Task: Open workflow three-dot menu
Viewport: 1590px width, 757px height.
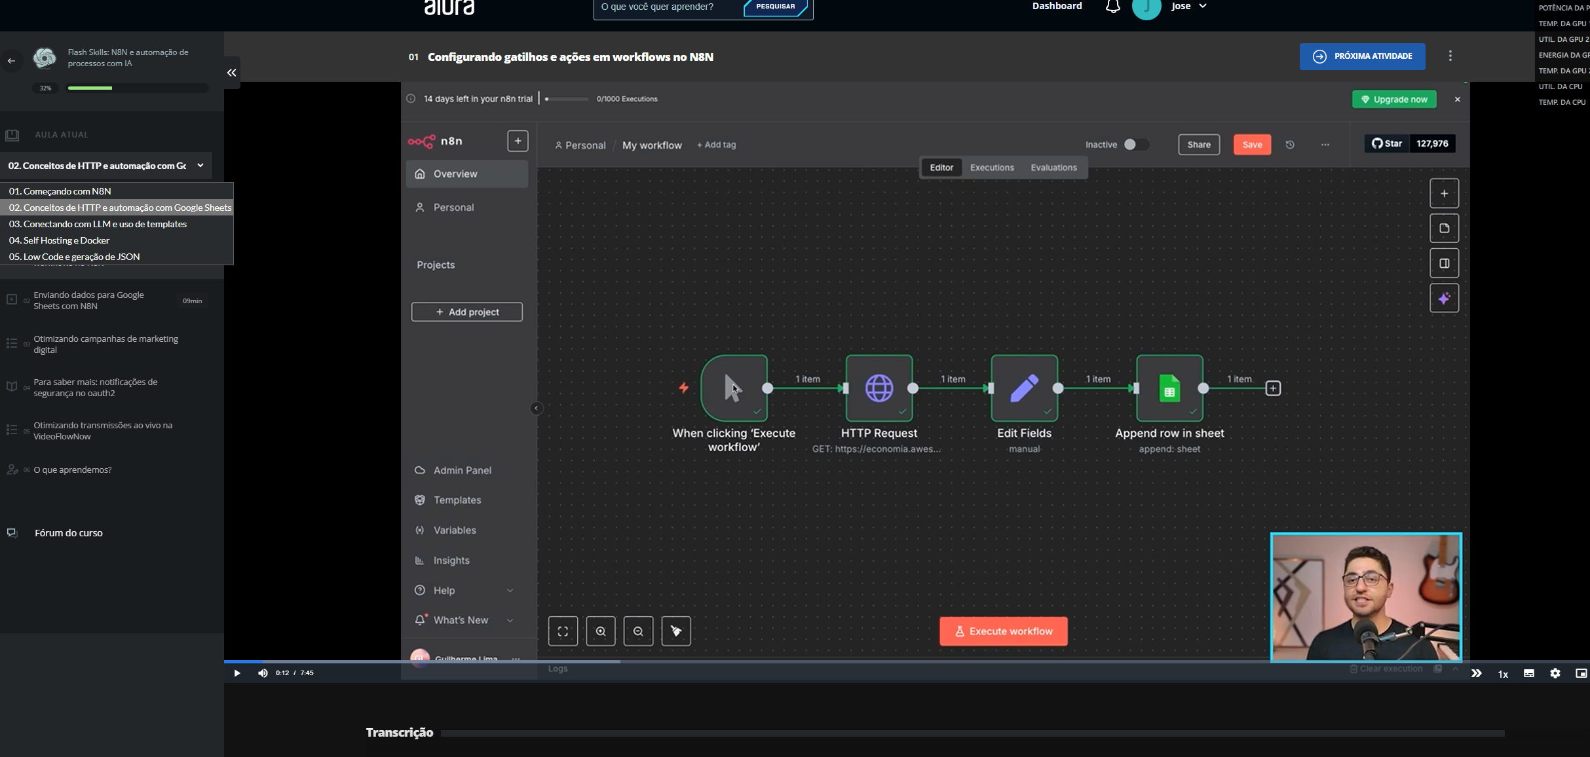Action: [1325, 145]
